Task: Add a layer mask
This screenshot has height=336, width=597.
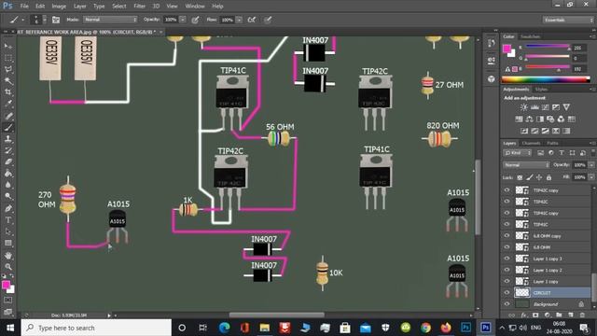Action: point(535,315)
